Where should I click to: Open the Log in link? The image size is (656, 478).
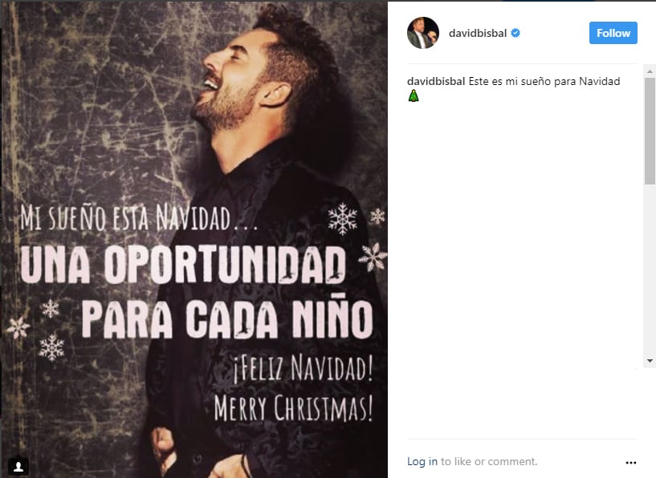(x=422, y=461)
